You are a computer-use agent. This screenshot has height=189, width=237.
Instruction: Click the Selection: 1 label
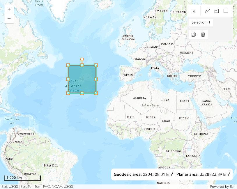201,22
